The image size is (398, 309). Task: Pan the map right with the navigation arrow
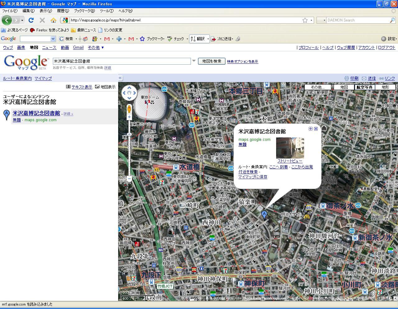pyautogui.click(x=135, y=93)
